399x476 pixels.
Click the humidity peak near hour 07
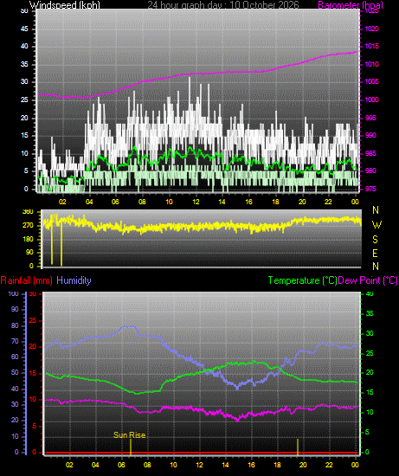(129, 327)
